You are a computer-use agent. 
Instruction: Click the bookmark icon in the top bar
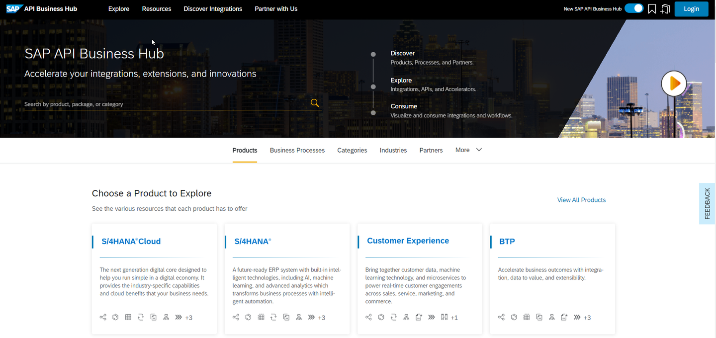[x=652, y=9]
